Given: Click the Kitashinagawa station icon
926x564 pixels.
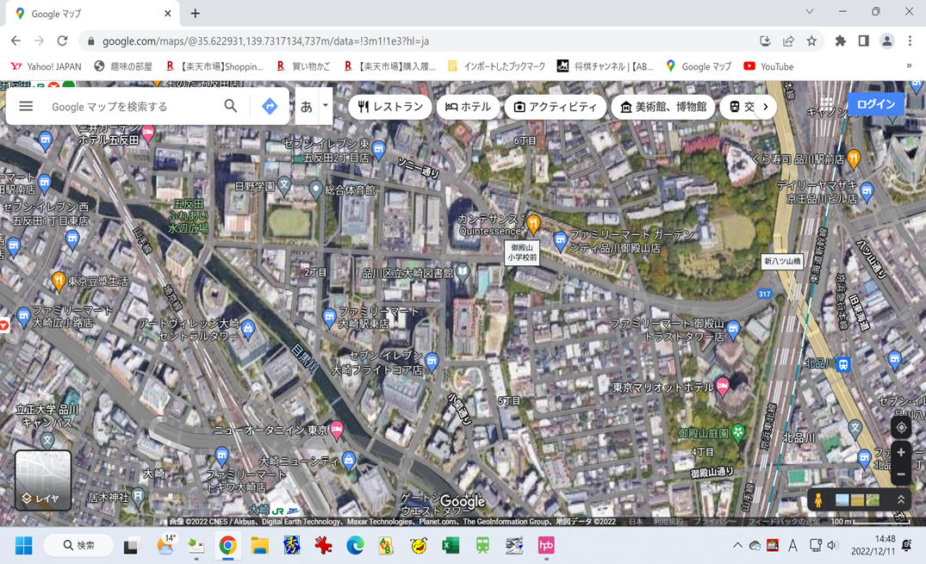Looking at the screenshot, I should [843, 364].
